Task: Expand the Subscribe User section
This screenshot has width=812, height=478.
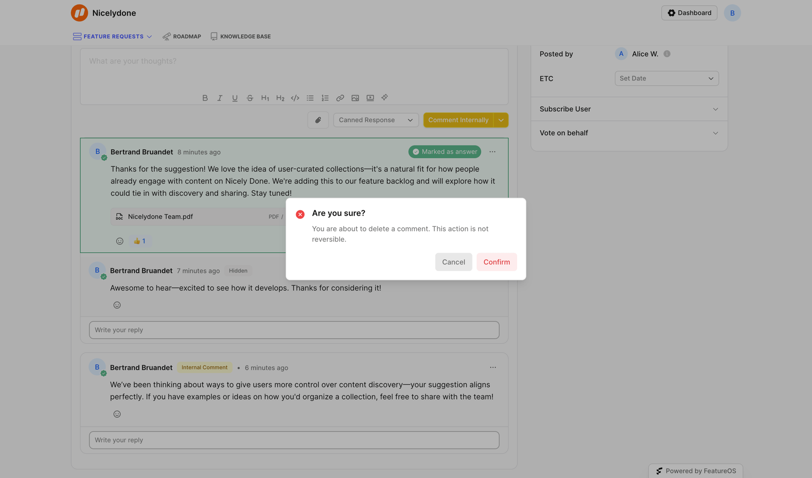Action: click(628, 109)
